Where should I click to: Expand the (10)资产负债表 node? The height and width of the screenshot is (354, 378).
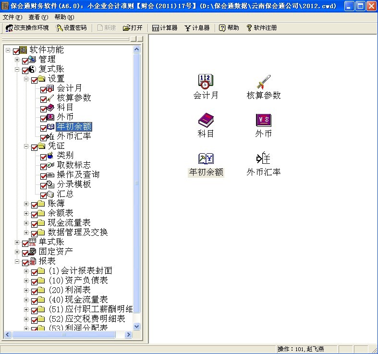26,281
